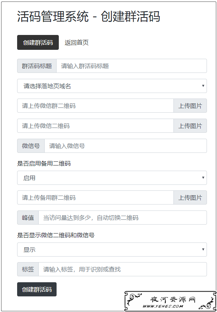
Task: Open the dropdown showing 显示
Action: [112, 250]
